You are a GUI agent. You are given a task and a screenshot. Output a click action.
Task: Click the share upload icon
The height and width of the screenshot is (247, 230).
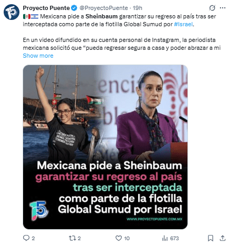(x=223, y=238)
